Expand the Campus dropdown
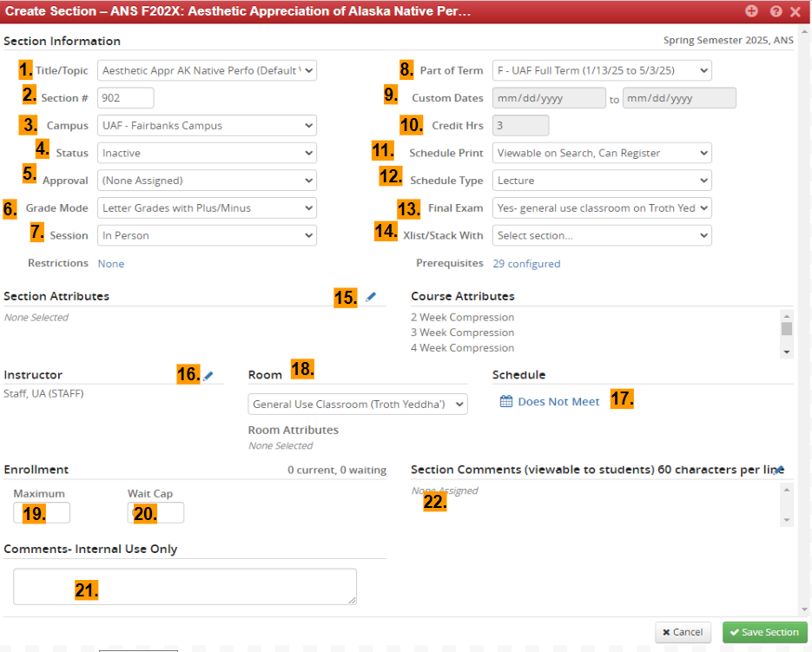812x652 pixels. [x=207, y=126]
